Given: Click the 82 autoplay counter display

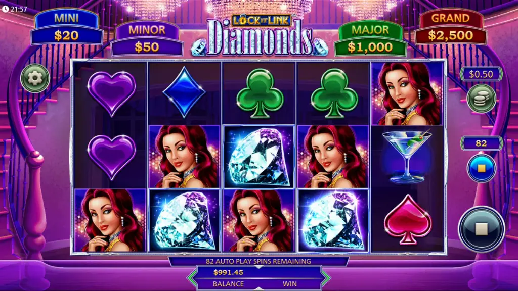Looking at the screenshot, I should 482,143.
